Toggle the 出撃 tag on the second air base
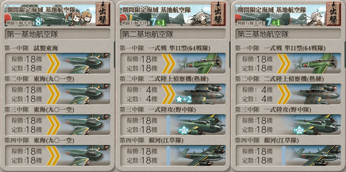346x172 pixels. (x=218, y=14)
